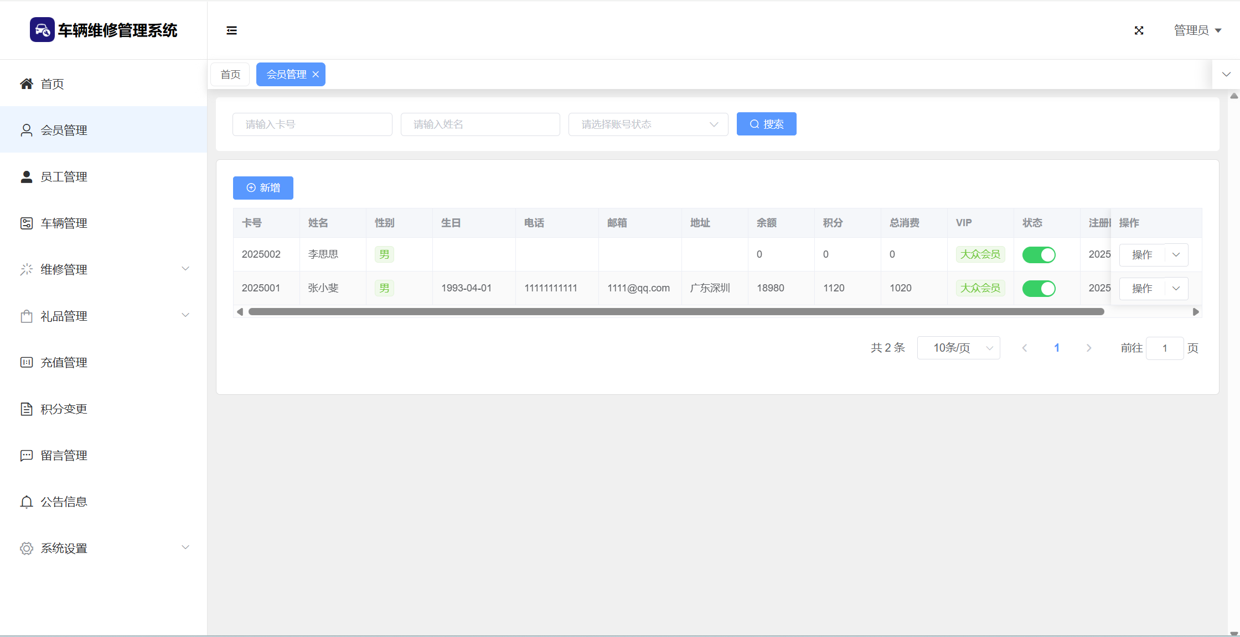Click the recharge management sidebar icon

pyautogui.click(x=27, y=363)
